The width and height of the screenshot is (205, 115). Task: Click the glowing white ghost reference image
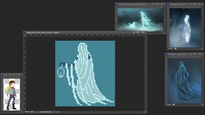pos(185,28)
